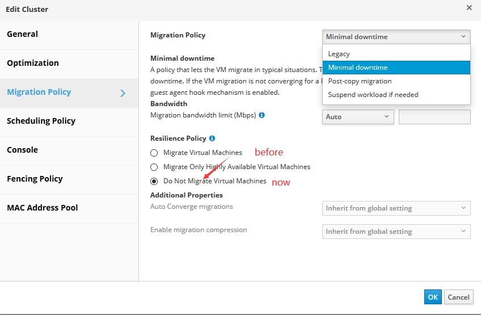This screenshot has height=315, width=481.
Task: Click the info icon beside Migration bandwidth limit
Action: [261, 115]
